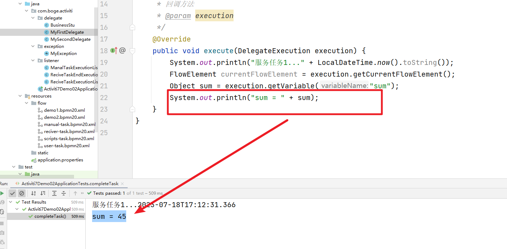Sort test results by duration
Image resolution: width=507 pixels, height=249 pixels.
[x=43, y=193]
